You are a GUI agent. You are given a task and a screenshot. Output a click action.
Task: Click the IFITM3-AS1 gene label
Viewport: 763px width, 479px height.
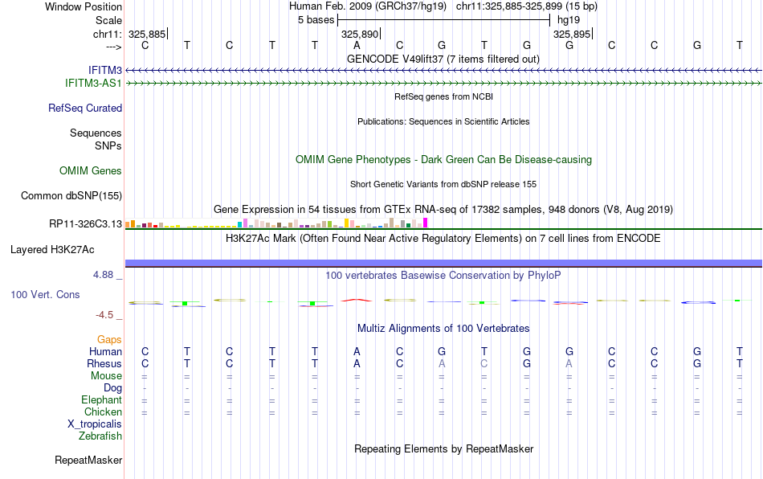point(93,84)
